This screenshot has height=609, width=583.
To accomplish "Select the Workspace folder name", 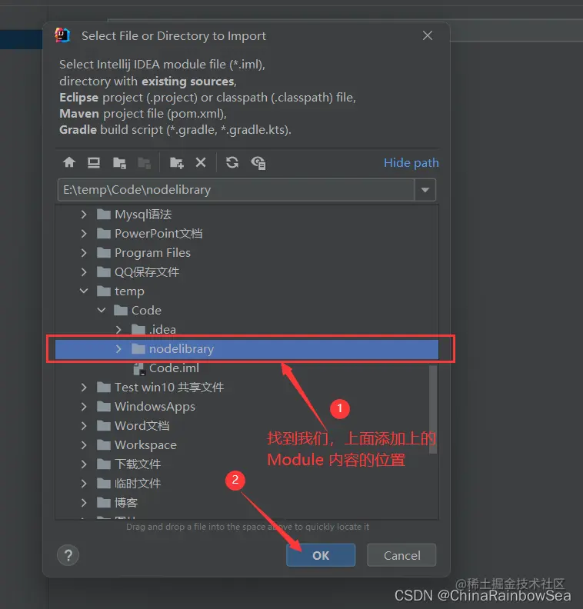I will click(145, 445).
